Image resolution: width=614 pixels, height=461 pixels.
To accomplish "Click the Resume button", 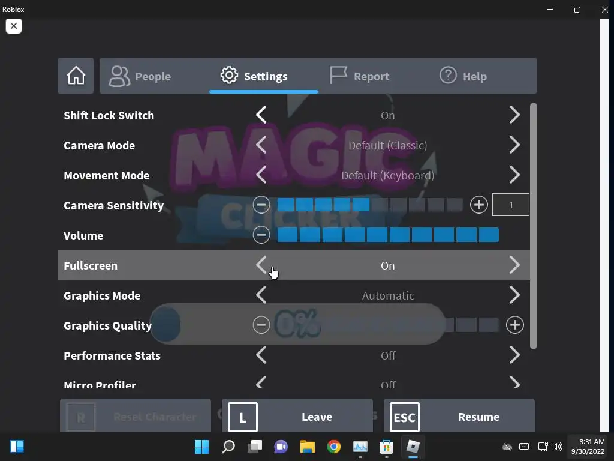I will 459,416.
